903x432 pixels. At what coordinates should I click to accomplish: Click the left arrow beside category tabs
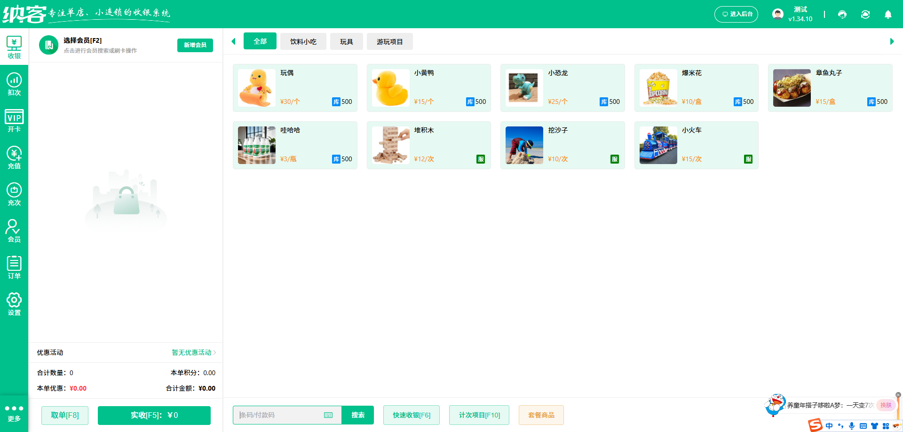[234, 41]
